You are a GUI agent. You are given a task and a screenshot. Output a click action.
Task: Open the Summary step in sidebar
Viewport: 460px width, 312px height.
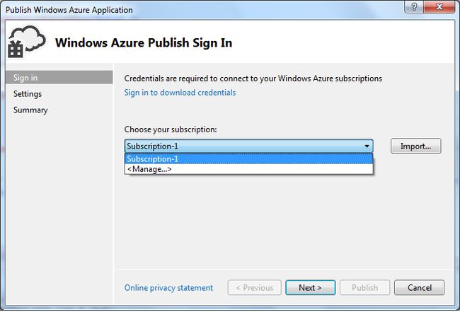coord(30,110)
